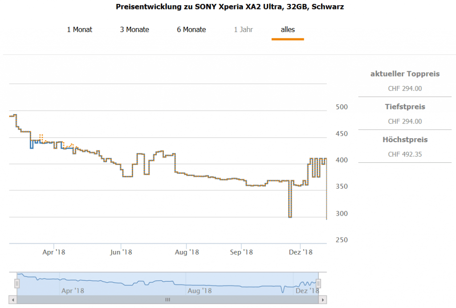The height and width of the screenshot is (308, 456).
Task: Click the 'Jun '18' main chart axis label
Action: 121,252
